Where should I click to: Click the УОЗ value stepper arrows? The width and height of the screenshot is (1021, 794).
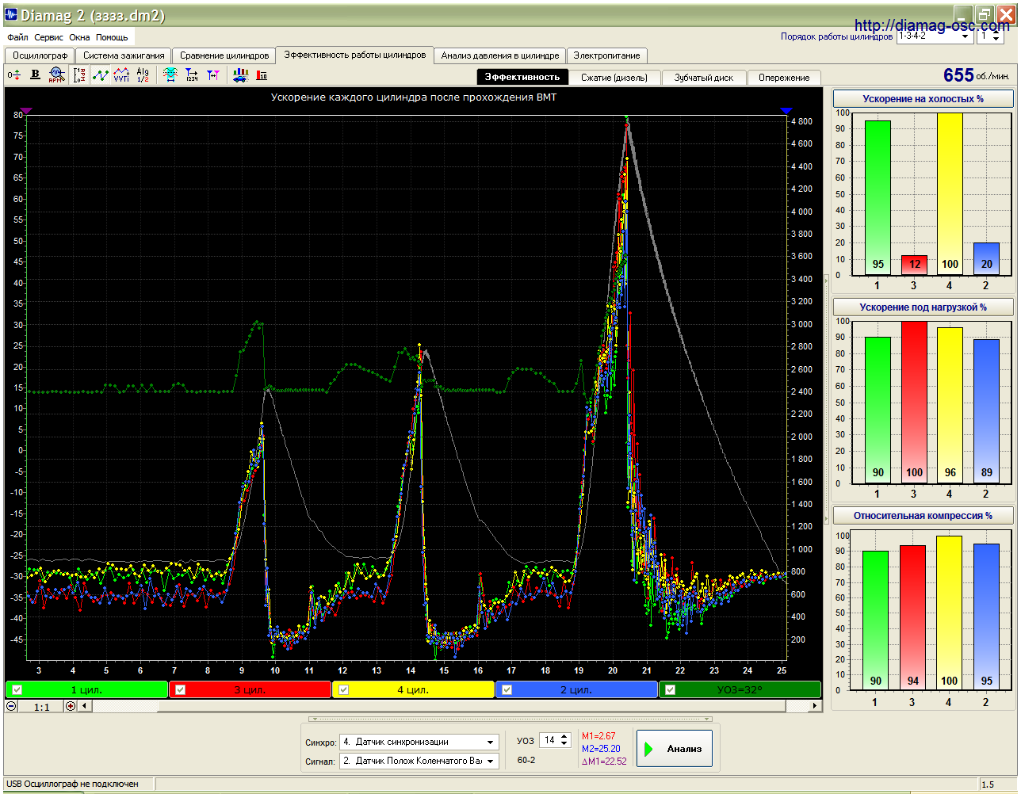point(564,740)
